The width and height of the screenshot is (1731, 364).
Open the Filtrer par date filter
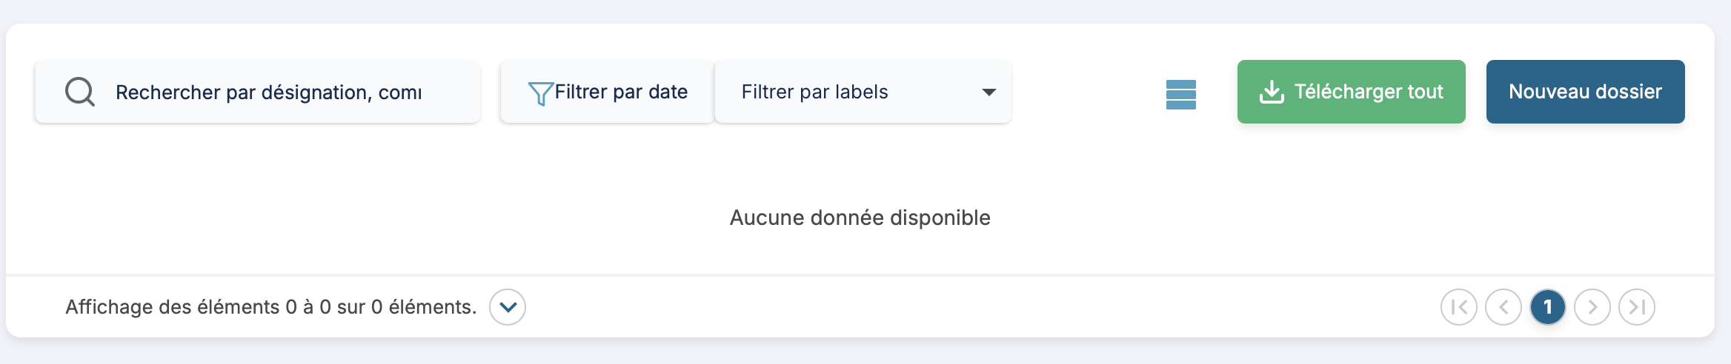coord(607,92)
